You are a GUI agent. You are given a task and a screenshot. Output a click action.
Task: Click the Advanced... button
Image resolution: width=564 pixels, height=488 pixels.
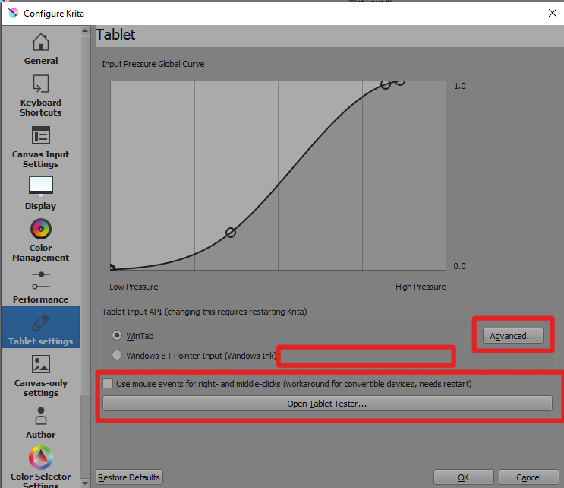(x=512, y=336)
